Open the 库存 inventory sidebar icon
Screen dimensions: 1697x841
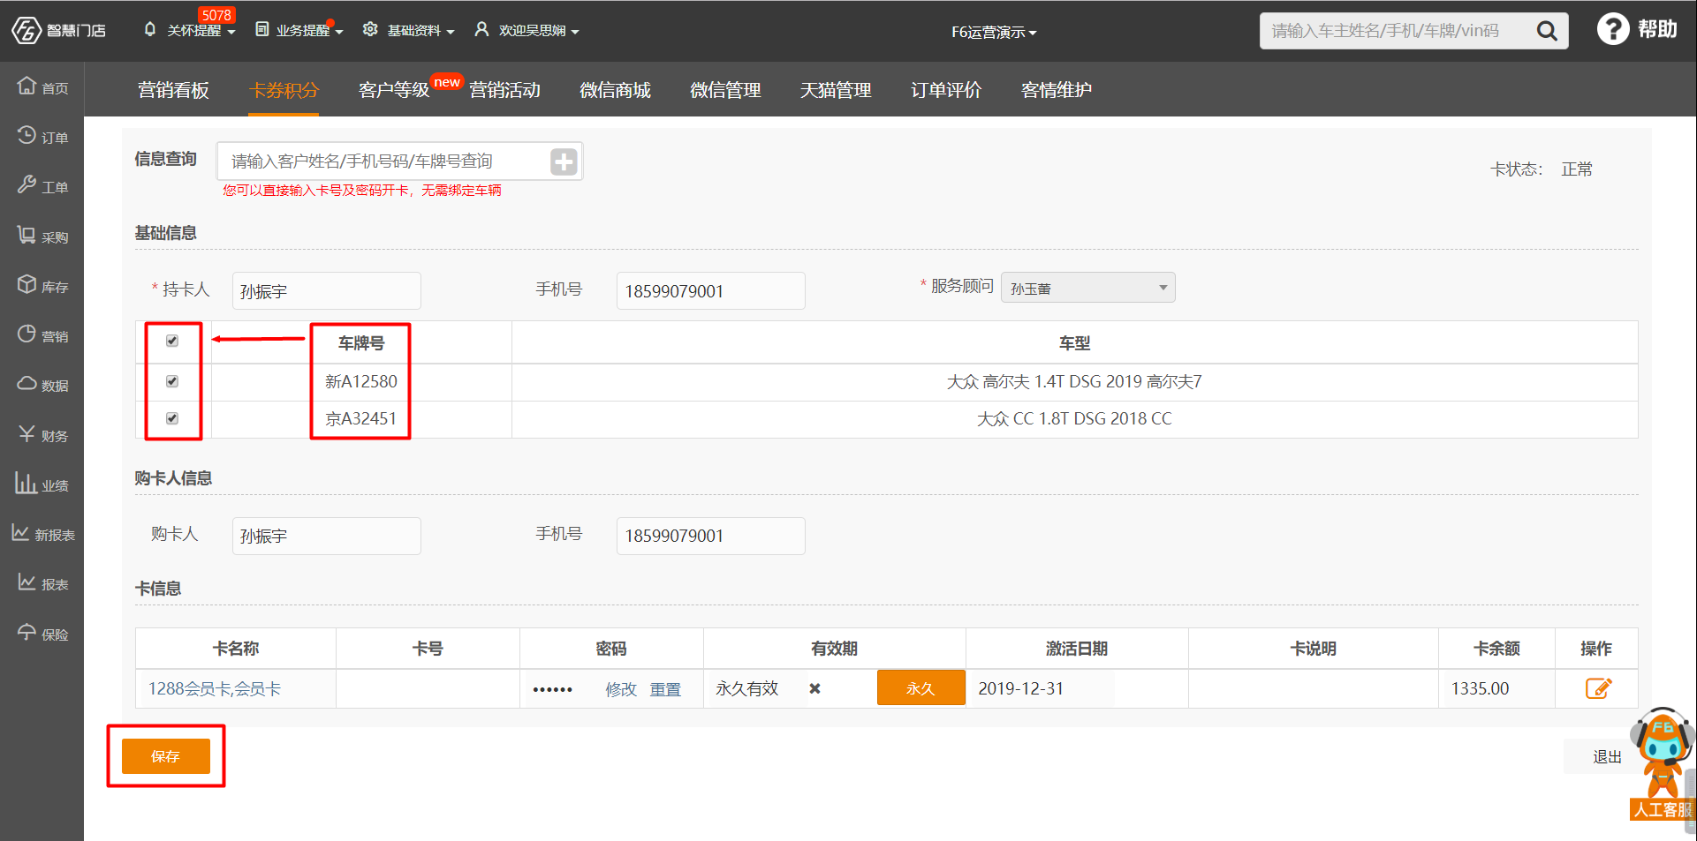coord(27,284)
